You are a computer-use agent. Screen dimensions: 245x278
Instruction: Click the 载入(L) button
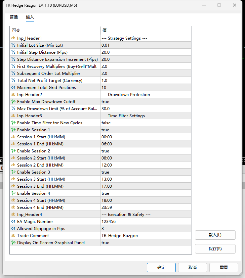(215, 235)
